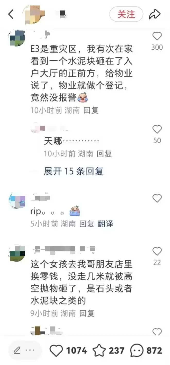This screenshot has height=365, width=170.
Task: Like the 天哪 reply
Action: click(157, 129)
